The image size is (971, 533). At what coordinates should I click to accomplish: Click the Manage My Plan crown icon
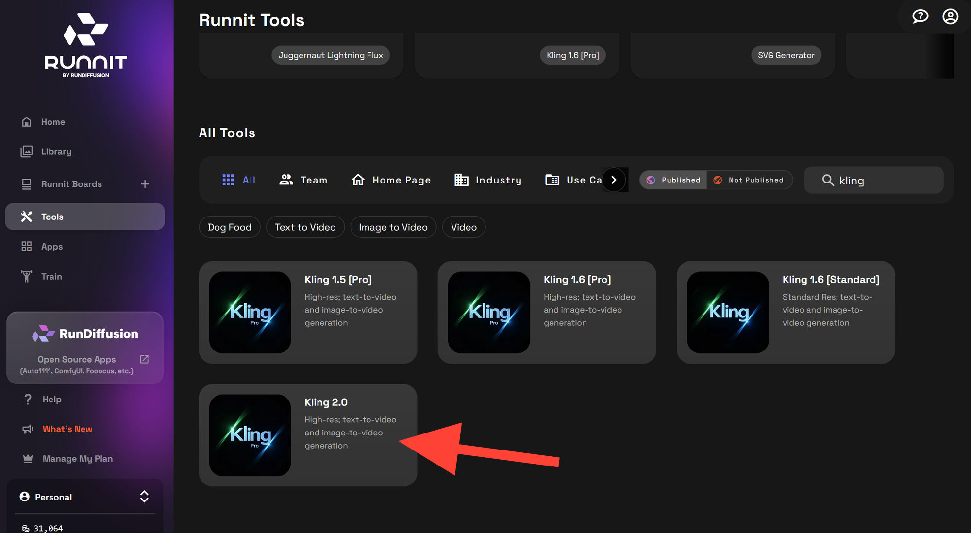(28, 459)
